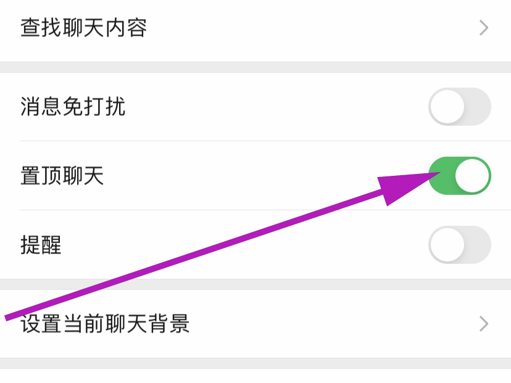Tap the chevron beside 查找聊天内容
Viewport: 511px width, 383px height.
(x=484, y=28)
